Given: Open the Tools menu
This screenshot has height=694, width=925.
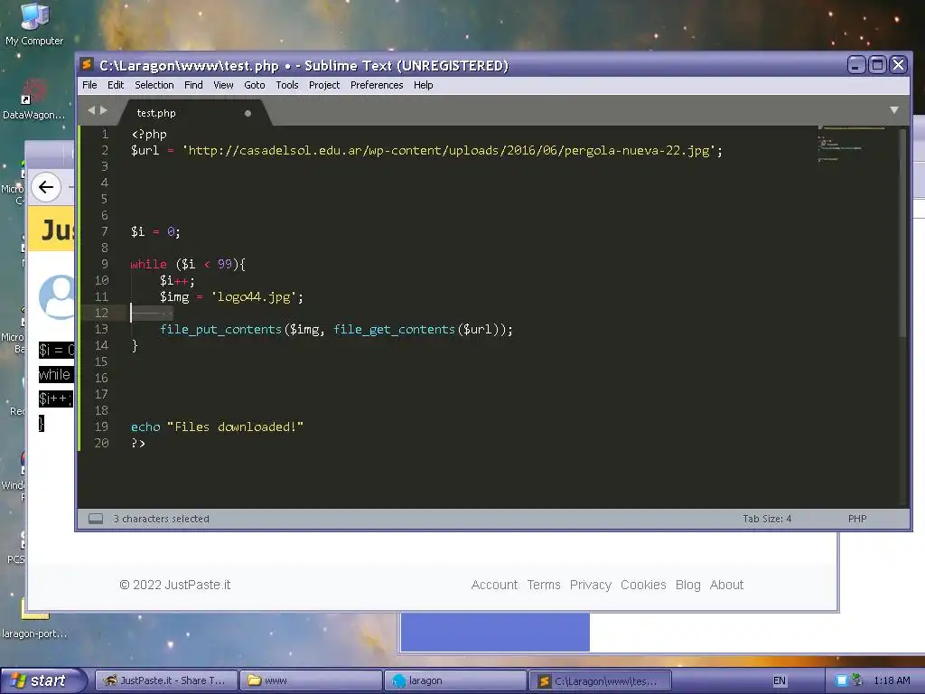Looking at the screenshot, I should tap(286, 85).
